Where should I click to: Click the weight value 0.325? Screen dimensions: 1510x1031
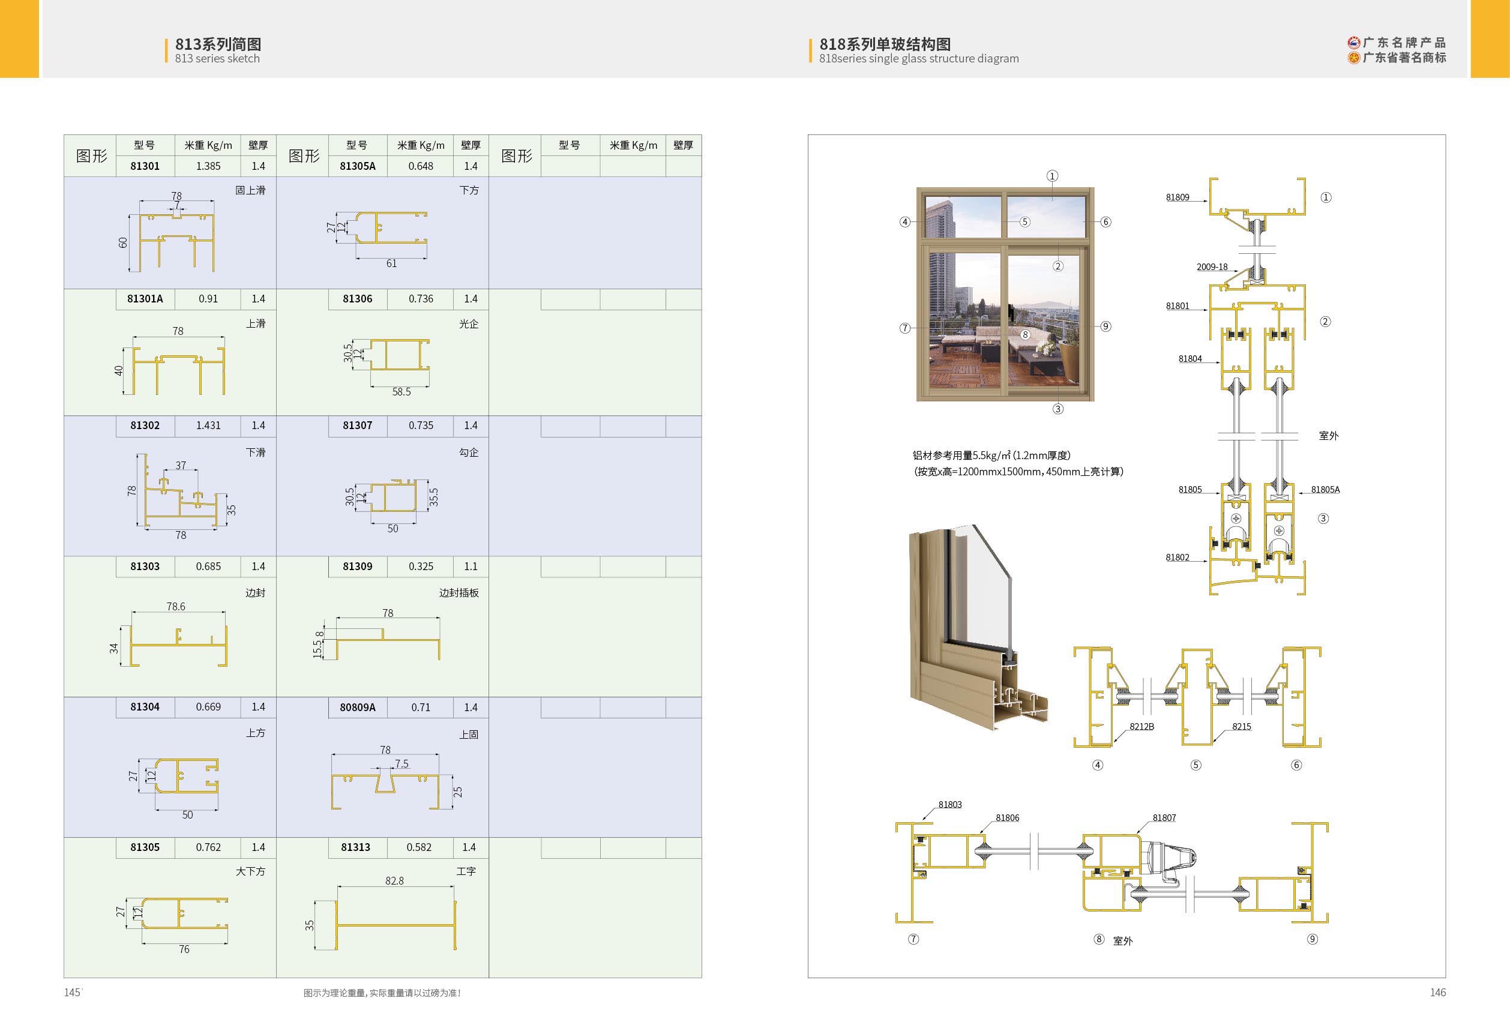(x=420, y=567)
